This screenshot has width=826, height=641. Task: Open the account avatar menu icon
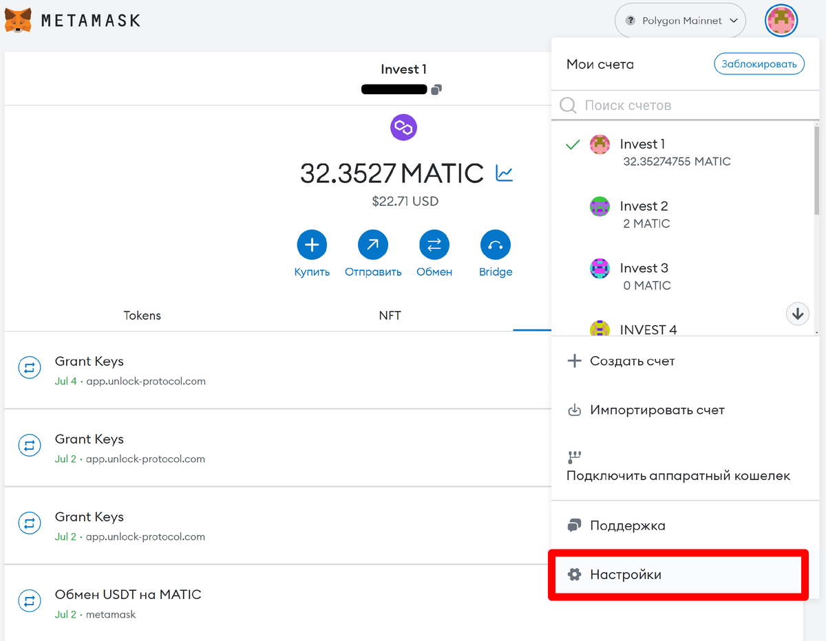[x=781, y=21]
